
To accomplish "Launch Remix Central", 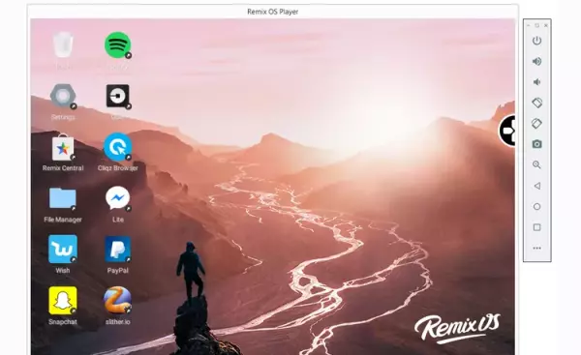I will (x=63, y=147).
